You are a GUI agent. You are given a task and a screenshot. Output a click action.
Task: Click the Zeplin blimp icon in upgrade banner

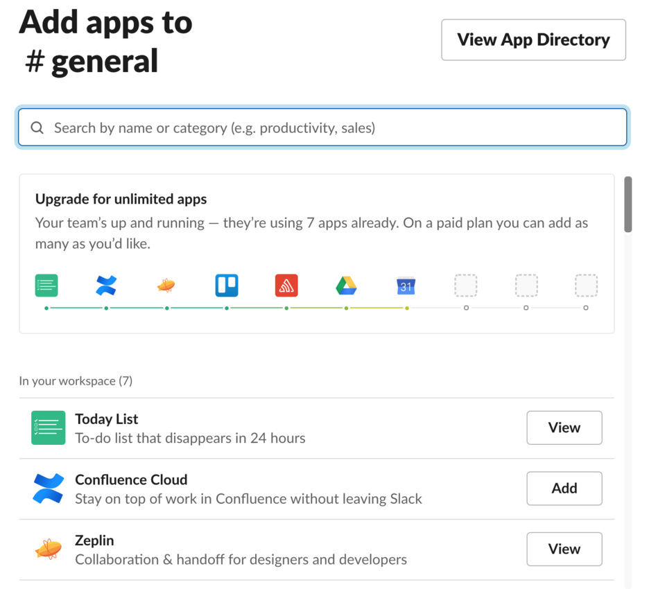coord(166,285)
